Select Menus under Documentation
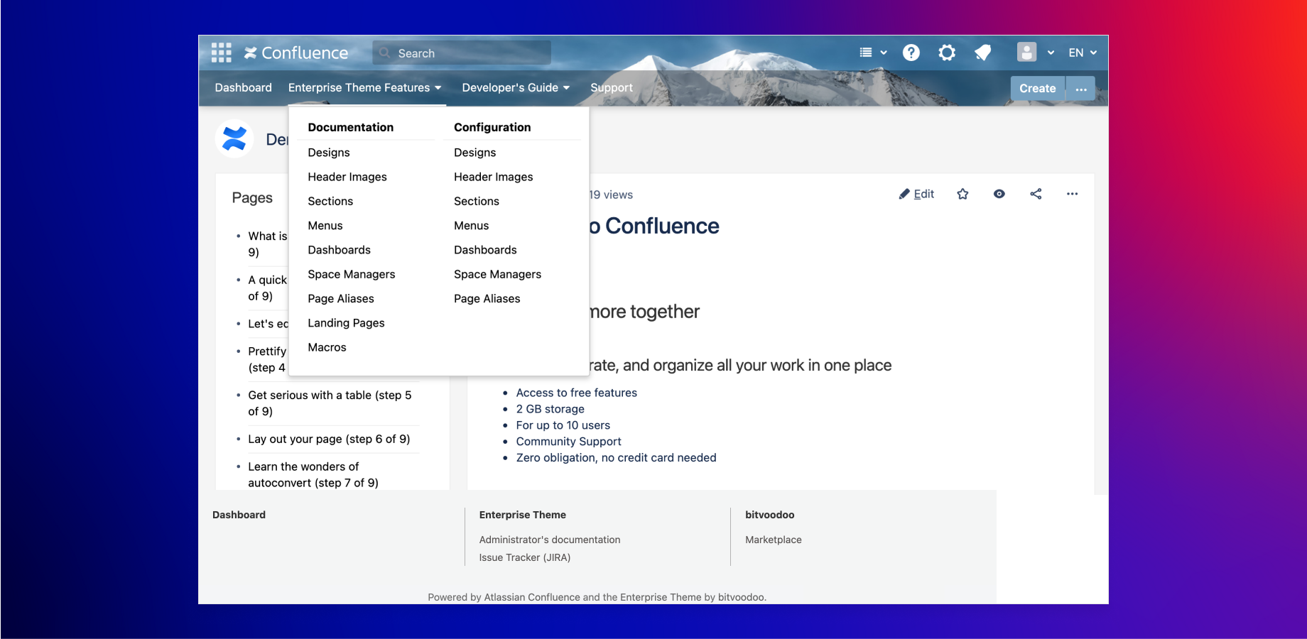The height and width of the screenshot is (639, 1307). coord(325,226)
